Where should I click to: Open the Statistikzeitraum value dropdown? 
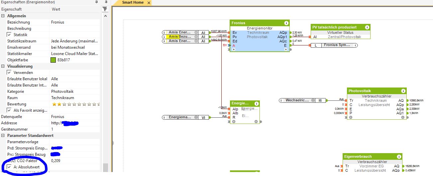pyautogui.click(x=75, y=41)
